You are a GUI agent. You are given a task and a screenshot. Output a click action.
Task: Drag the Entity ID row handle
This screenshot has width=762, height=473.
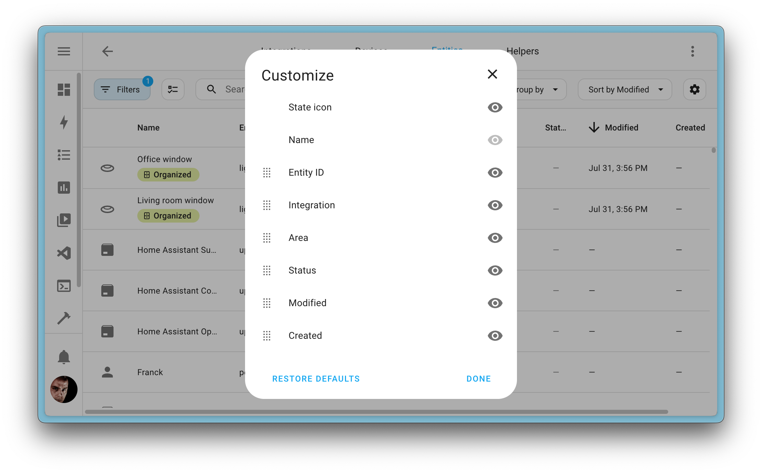point(267,172)
